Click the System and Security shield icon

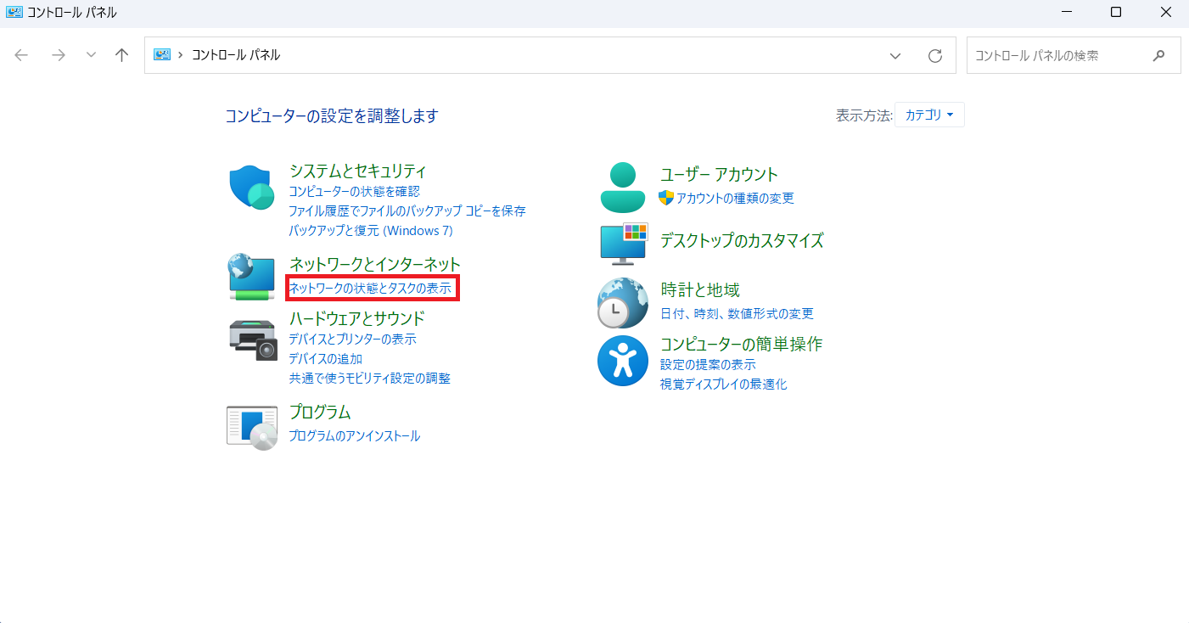pos(251,188)
